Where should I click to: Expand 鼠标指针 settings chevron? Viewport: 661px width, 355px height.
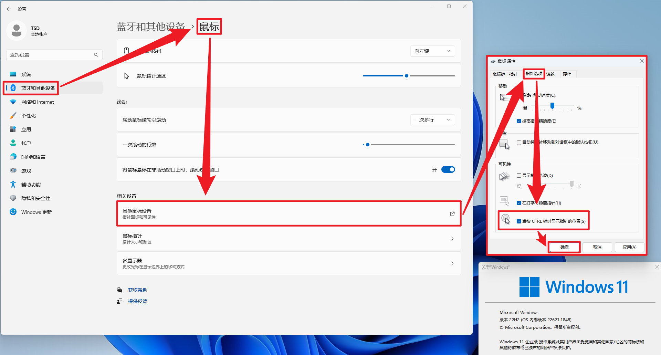coord(452,239)
